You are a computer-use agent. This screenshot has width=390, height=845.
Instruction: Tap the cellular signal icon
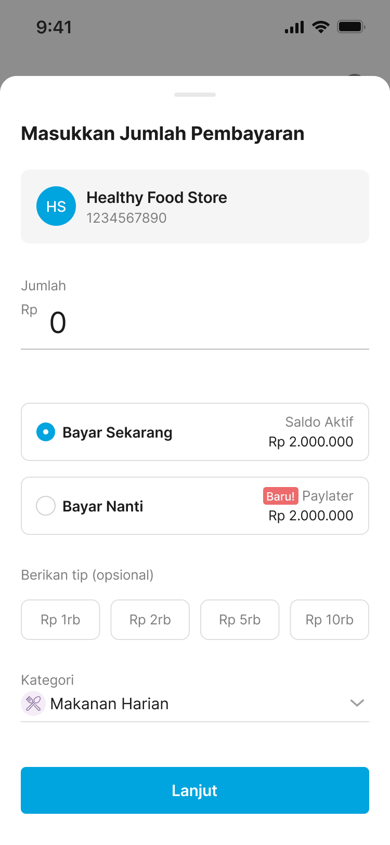294,27
